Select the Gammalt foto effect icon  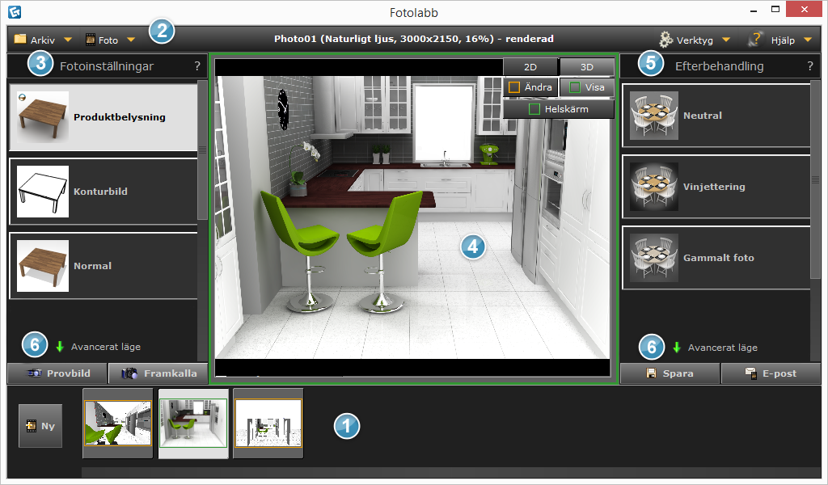[653, 258]
